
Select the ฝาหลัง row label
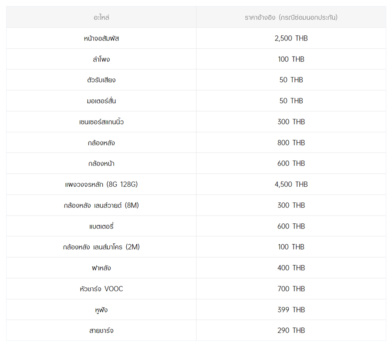[x=101, y=268]
